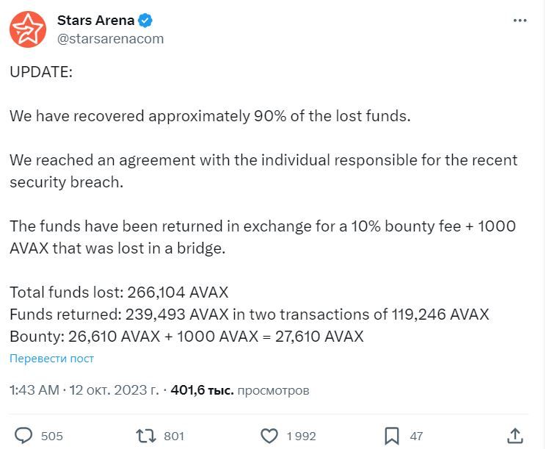Click the Stars Arena display name
The width and height of the screenshot is (546, 449).
(95, 21)
